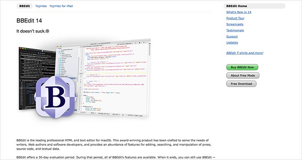Click About Free Mode button
This screenshot has height=160, width=302.
click(x=242, y=76)
